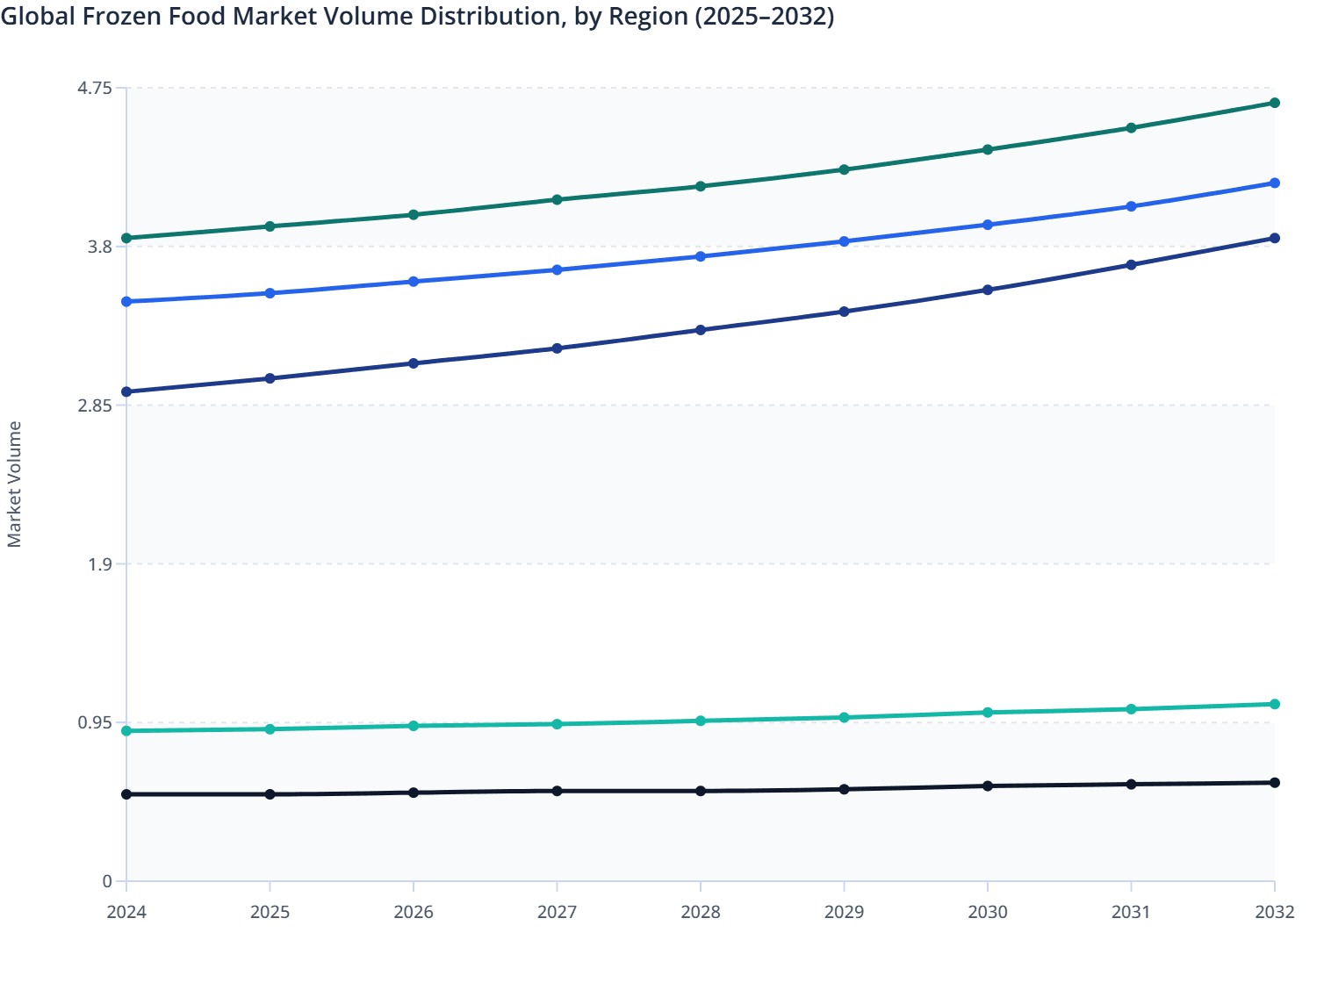Select the 2032 x-axis label
The image size is (1324, 983).
pyautogui.click(x=1274, y=913)
